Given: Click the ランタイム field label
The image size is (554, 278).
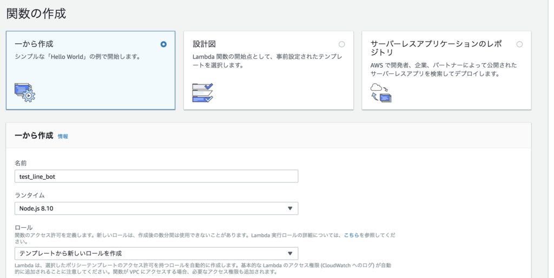Looking at the screenshot, I should (x=29, y=195).
